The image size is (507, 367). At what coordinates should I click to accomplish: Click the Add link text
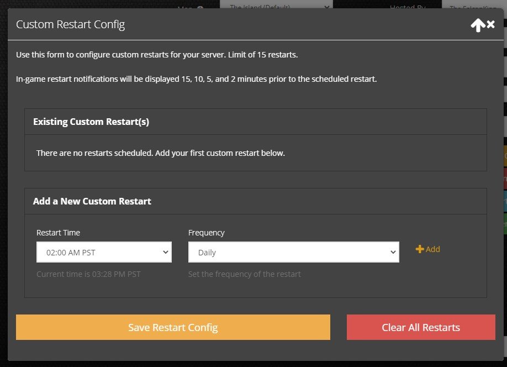click(432, 249)
